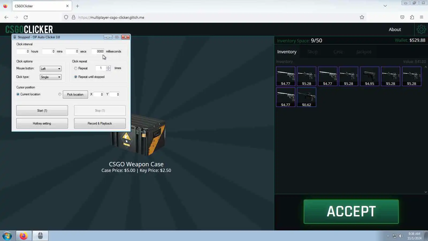Screen dimensions: 428x241
Task: Click the OP Auto Clicker taskbar icon
Action: (40, 236)
